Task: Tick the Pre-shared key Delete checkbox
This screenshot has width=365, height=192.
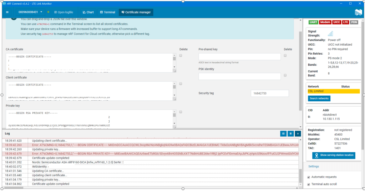Action: (x=285, y=56)
